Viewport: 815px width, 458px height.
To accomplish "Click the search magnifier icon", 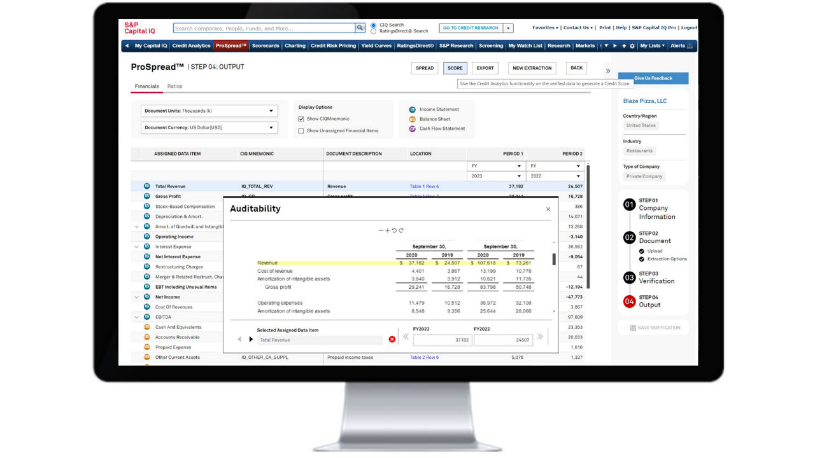I will pos(360,28).
